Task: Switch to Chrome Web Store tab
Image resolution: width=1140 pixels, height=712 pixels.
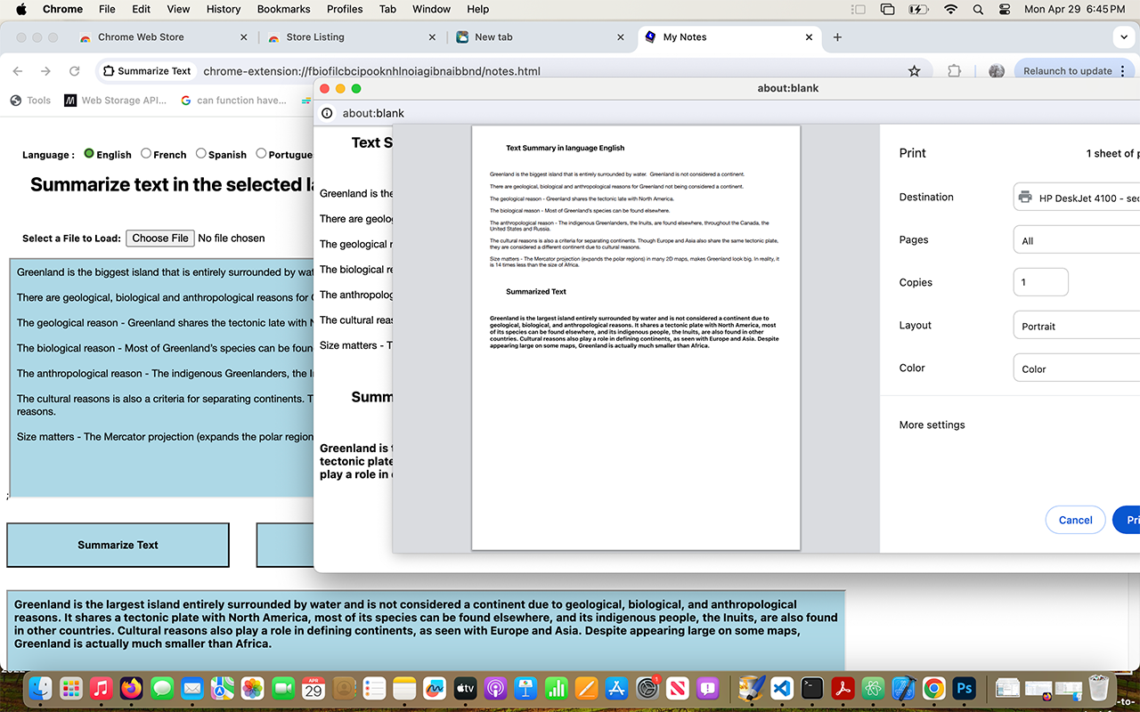Action: click(165, 37)
